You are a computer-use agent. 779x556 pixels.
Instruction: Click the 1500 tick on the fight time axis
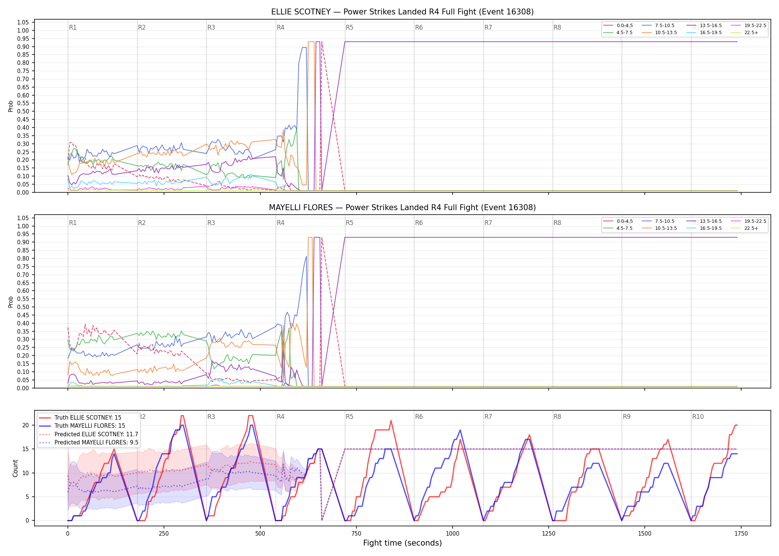tap(645, 533)
